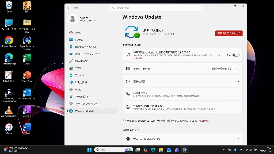Open the advanced options page
This screenshot has width=274, height=154.
click(182, 94)
